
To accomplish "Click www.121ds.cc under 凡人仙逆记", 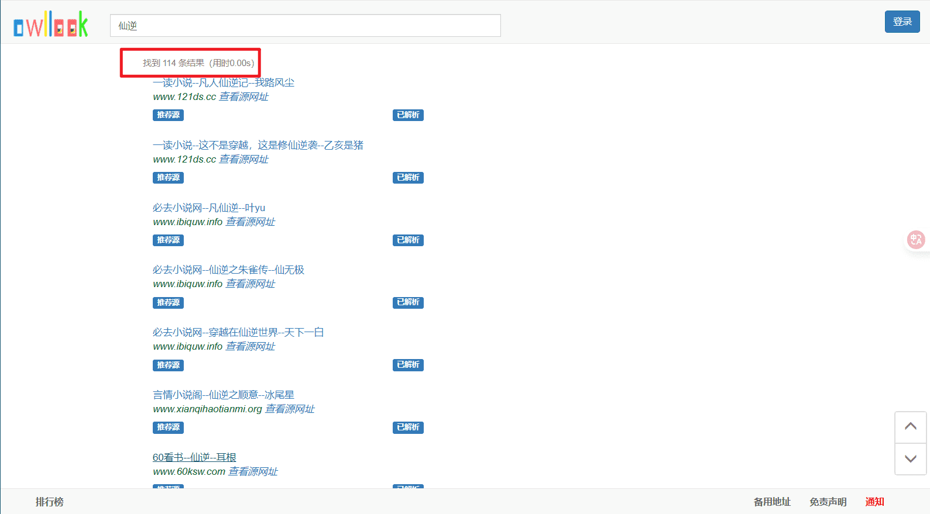I will (x=184, y=96).
